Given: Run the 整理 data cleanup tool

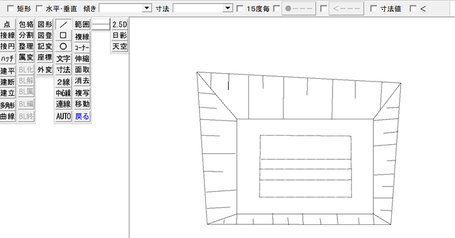Looking at the screenshot, I should (26, 46).
